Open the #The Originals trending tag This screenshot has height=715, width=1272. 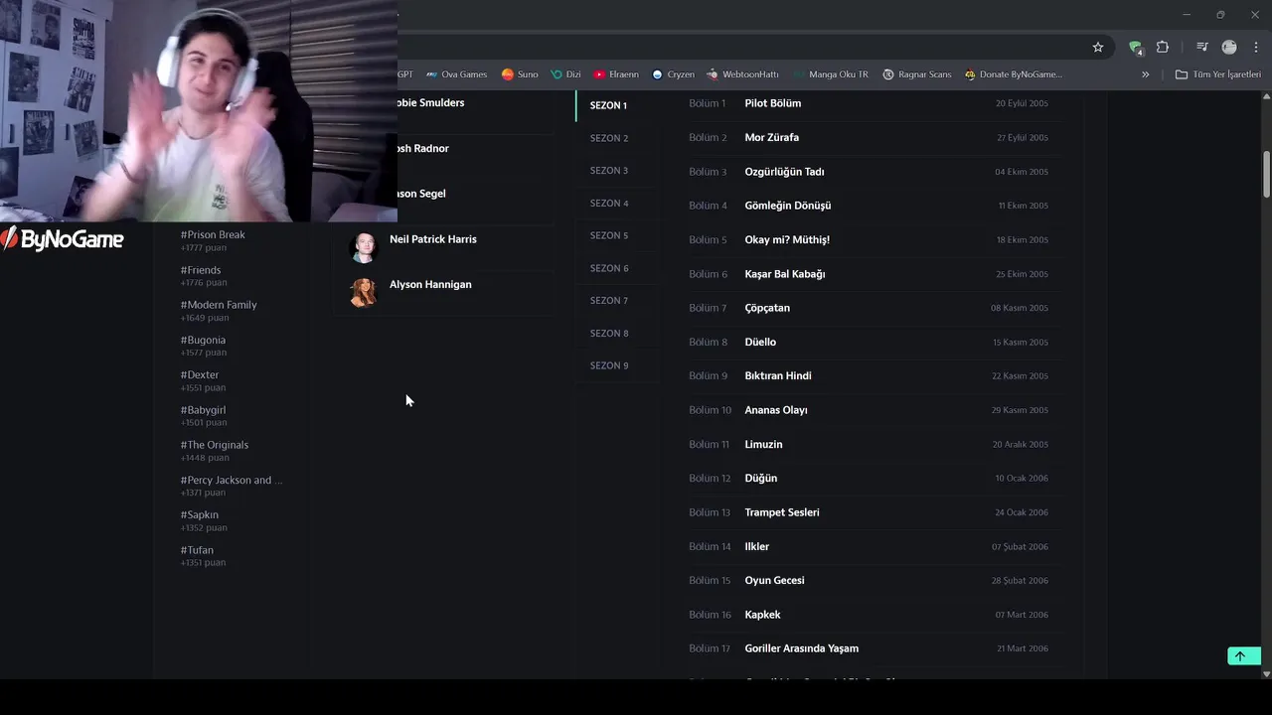tap(215, 445)
